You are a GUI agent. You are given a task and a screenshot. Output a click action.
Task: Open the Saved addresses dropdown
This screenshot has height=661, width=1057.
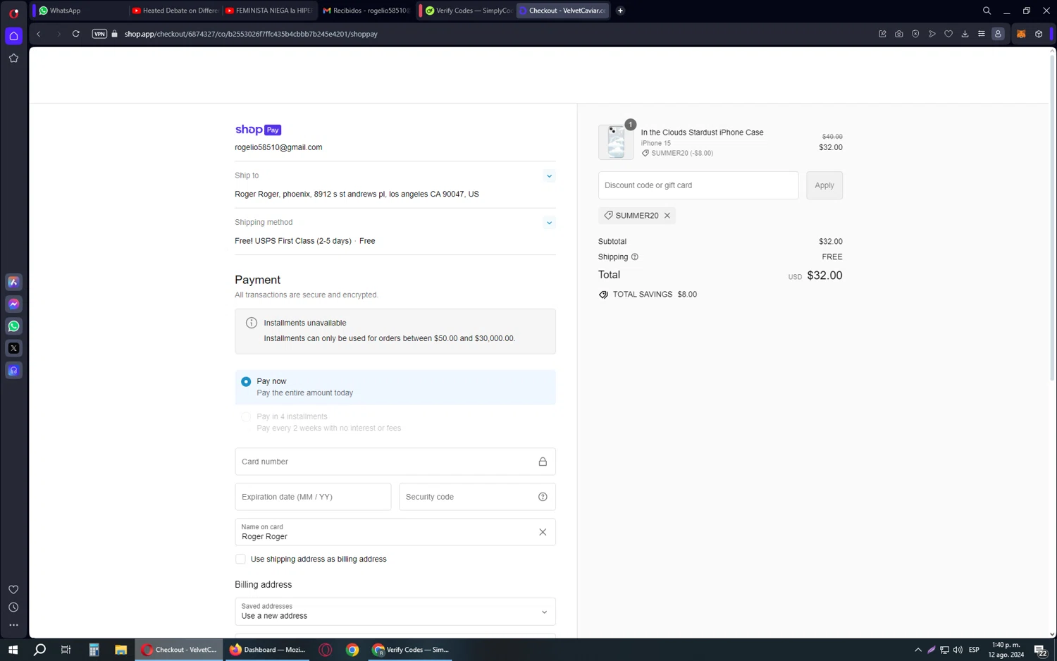tap(395, 612)
